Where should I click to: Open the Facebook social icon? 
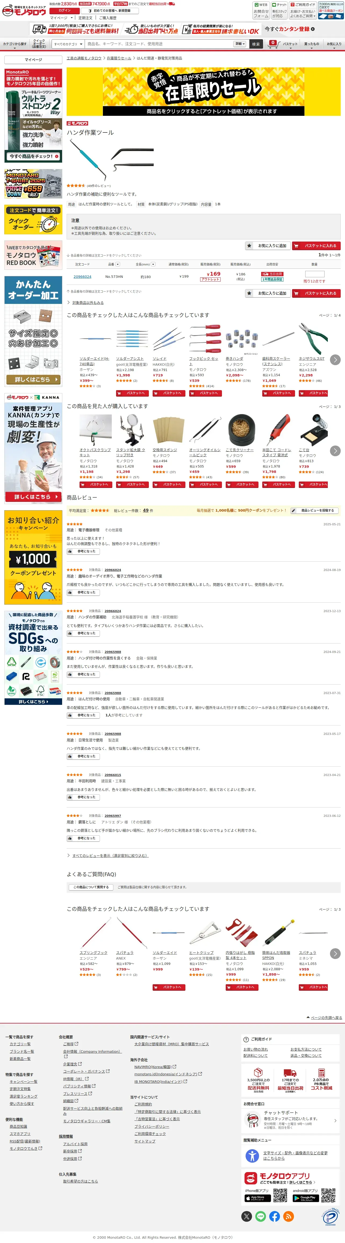click(275, 1216)
